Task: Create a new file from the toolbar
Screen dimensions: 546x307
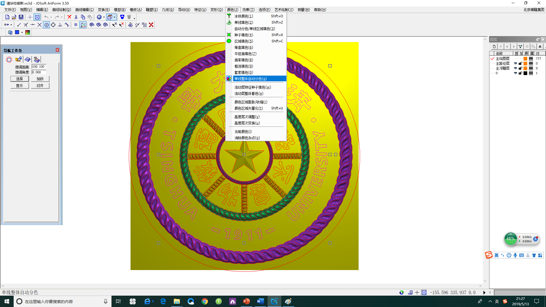Action: point(7,17)
